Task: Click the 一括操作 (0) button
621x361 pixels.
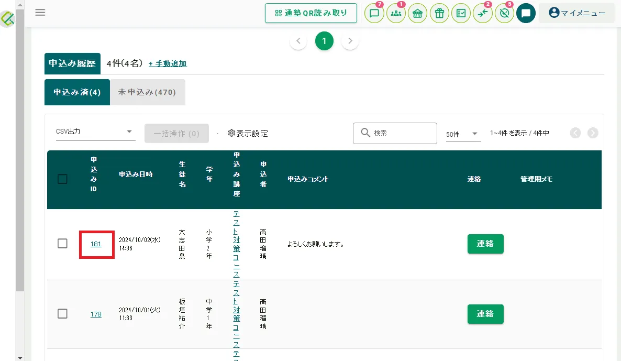Action: tap(176, 134)
